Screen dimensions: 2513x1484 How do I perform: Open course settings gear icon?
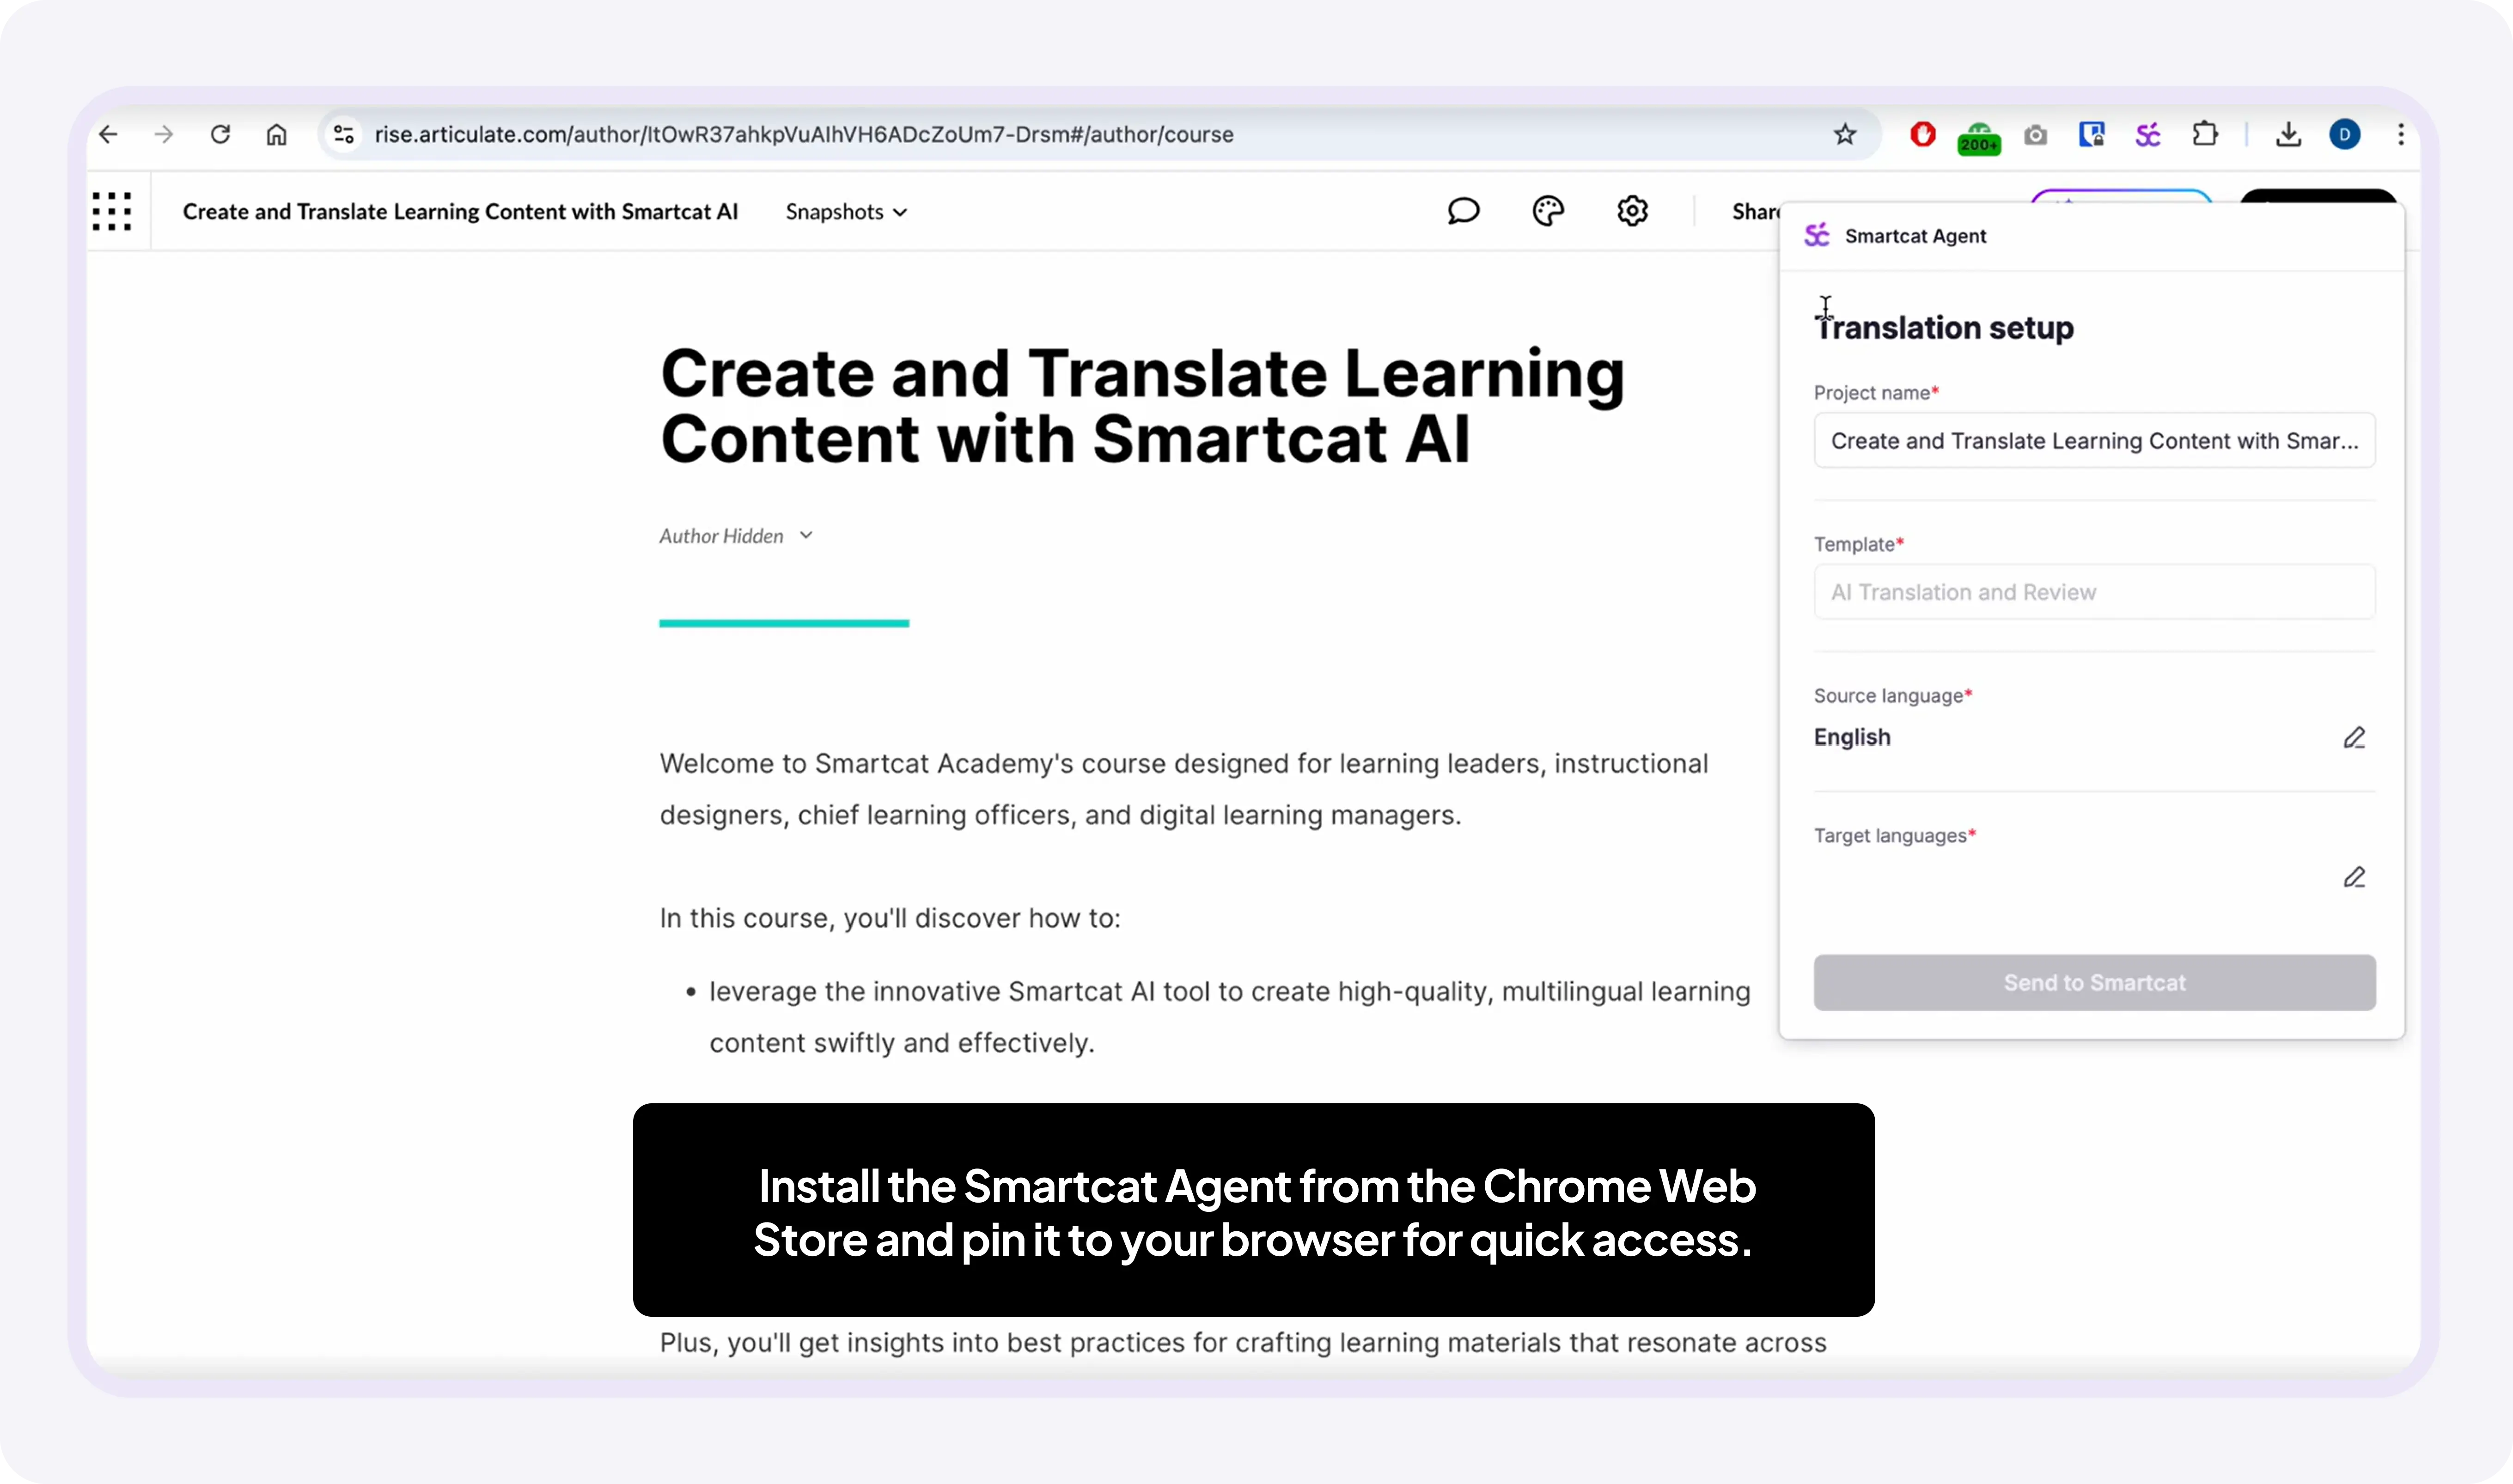pyautogui.click(x=1632, y=211)
